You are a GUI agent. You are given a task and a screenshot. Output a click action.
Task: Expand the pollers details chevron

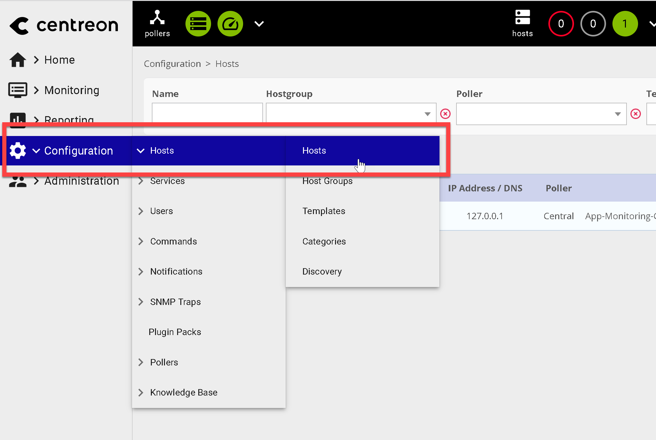click(259, 24)
